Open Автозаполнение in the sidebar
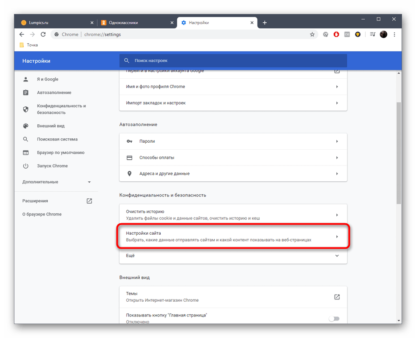416x338 pixels. tap(54, 93)
